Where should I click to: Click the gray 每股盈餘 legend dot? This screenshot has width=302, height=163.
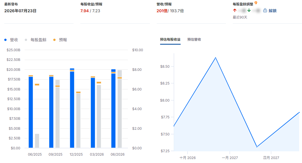tap(26, 40)
